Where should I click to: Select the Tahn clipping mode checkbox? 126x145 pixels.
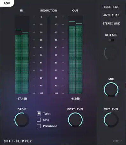coord(39,113)
